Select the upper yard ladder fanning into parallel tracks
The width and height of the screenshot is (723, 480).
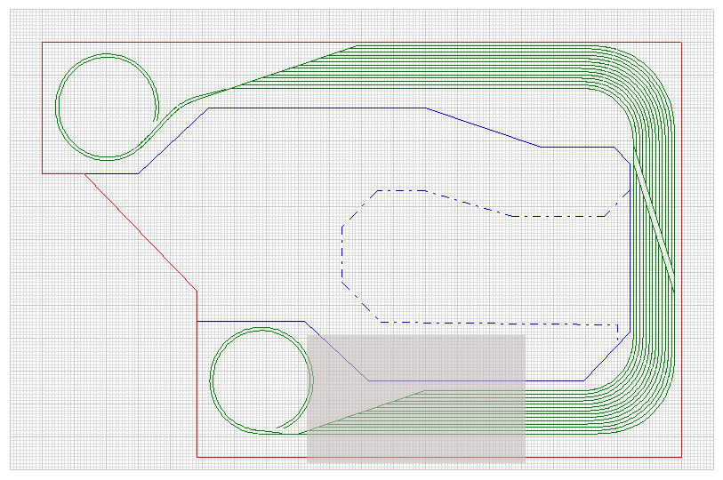tap(293, 68)
